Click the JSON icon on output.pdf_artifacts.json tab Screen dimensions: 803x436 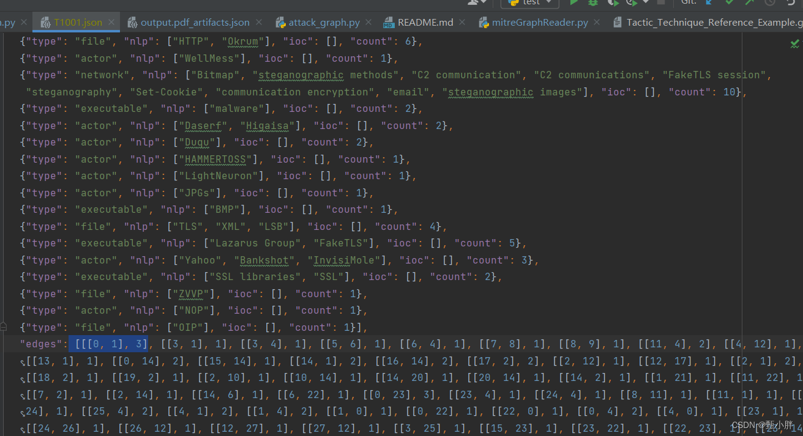coord(132,23)
